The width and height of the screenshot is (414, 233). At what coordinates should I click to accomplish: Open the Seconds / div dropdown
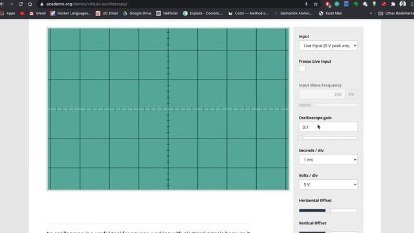click(328, 160)
